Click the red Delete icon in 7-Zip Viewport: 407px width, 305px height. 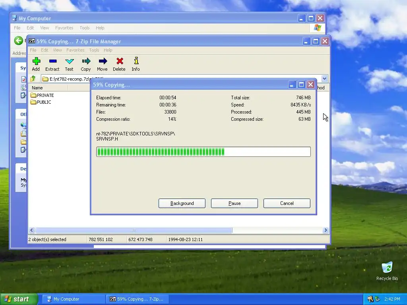click(119, 64)
